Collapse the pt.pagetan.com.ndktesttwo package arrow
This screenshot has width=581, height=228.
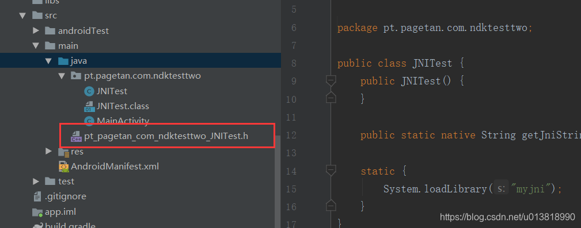[x=61, y=76]
